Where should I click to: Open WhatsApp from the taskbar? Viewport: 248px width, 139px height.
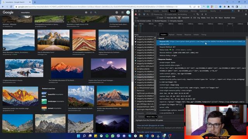pyautogui.click(x=113, y=136)
